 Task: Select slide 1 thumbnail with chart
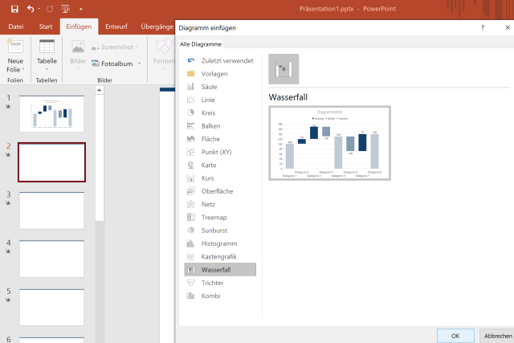(x=51, y=114)
